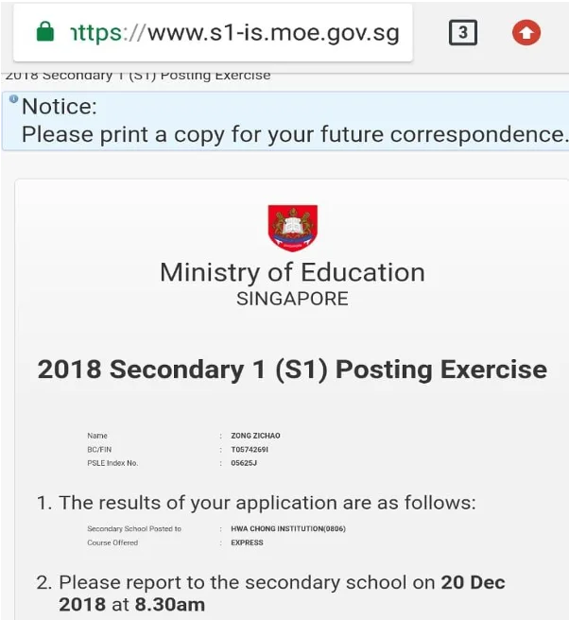Image resolution: width=569 pixels, height=620 pixels.
Task: Open the tab switcher showing 3 tabs
Action: point(461,33)
